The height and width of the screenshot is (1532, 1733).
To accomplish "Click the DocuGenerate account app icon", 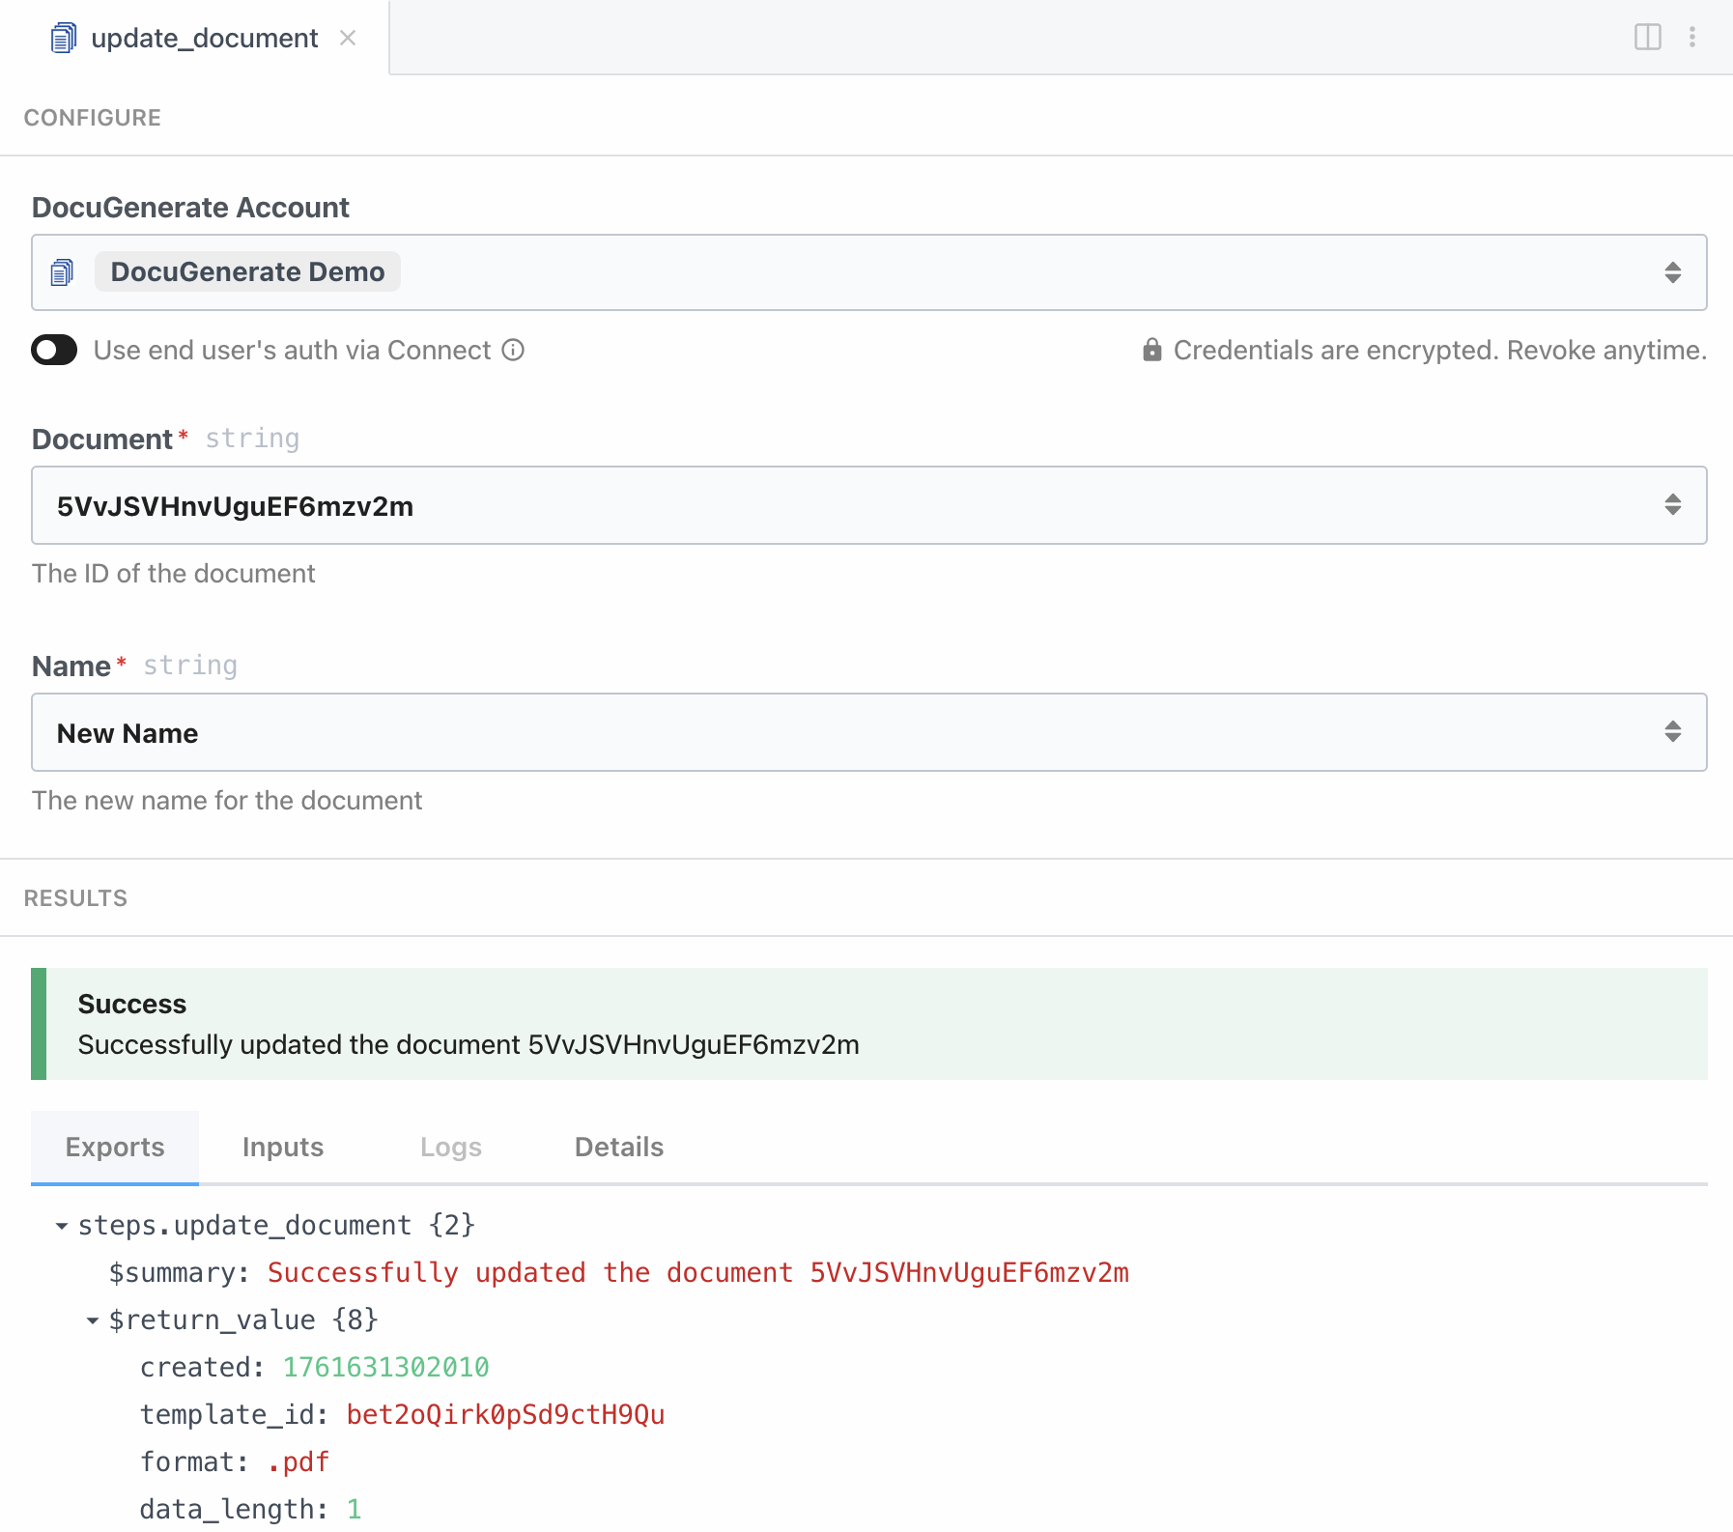I will click(62, 272).
